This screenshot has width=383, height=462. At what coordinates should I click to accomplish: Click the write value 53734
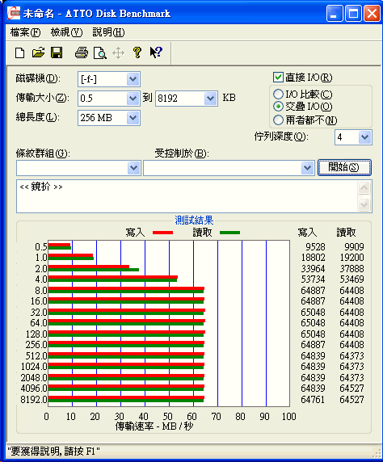[x=314, y=279]
